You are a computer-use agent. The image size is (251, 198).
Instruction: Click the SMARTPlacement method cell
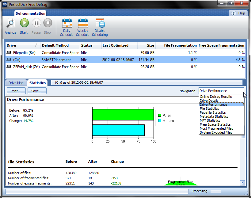click(x=56, y=60)
